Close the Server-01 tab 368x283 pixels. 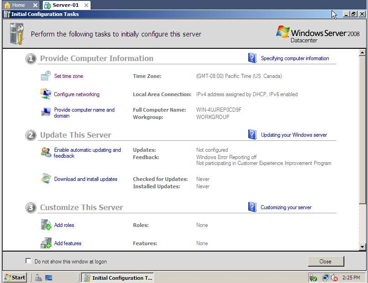pyautogui.click(x=87, y=5)
